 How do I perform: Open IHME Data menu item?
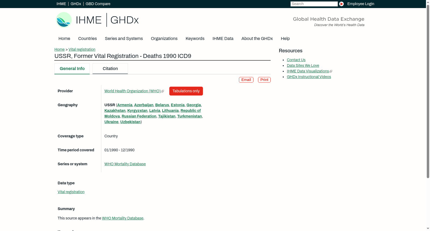pyautogui.click(x=223, y=39)
